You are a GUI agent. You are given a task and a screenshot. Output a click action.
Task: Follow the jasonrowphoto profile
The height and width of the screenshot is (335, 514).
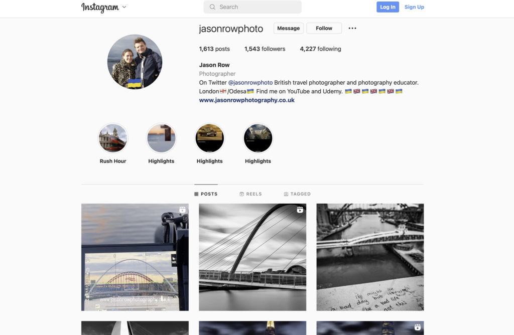click(x=324, y=28)
